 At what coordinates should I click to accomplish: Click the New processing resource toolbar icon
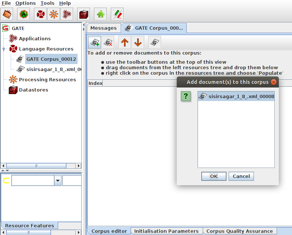tap(54, 14)
